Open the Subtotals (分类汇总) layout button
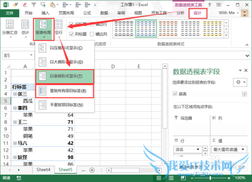The height and width of the screenshot is (182, 252). click(10, 29)
